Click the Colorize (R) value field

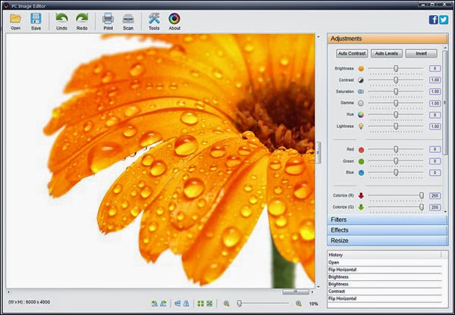coord(435,196)
